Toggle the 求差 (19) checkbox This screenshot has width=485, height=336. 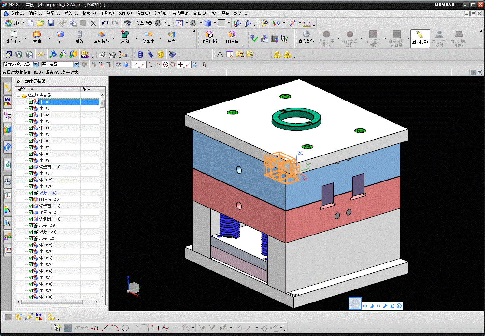pyautogui.click(x=31, y=225)
